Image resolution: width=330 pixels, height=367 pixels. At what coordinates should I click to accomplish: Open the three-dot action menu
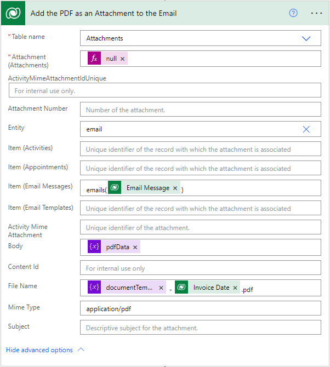[316, 13]
